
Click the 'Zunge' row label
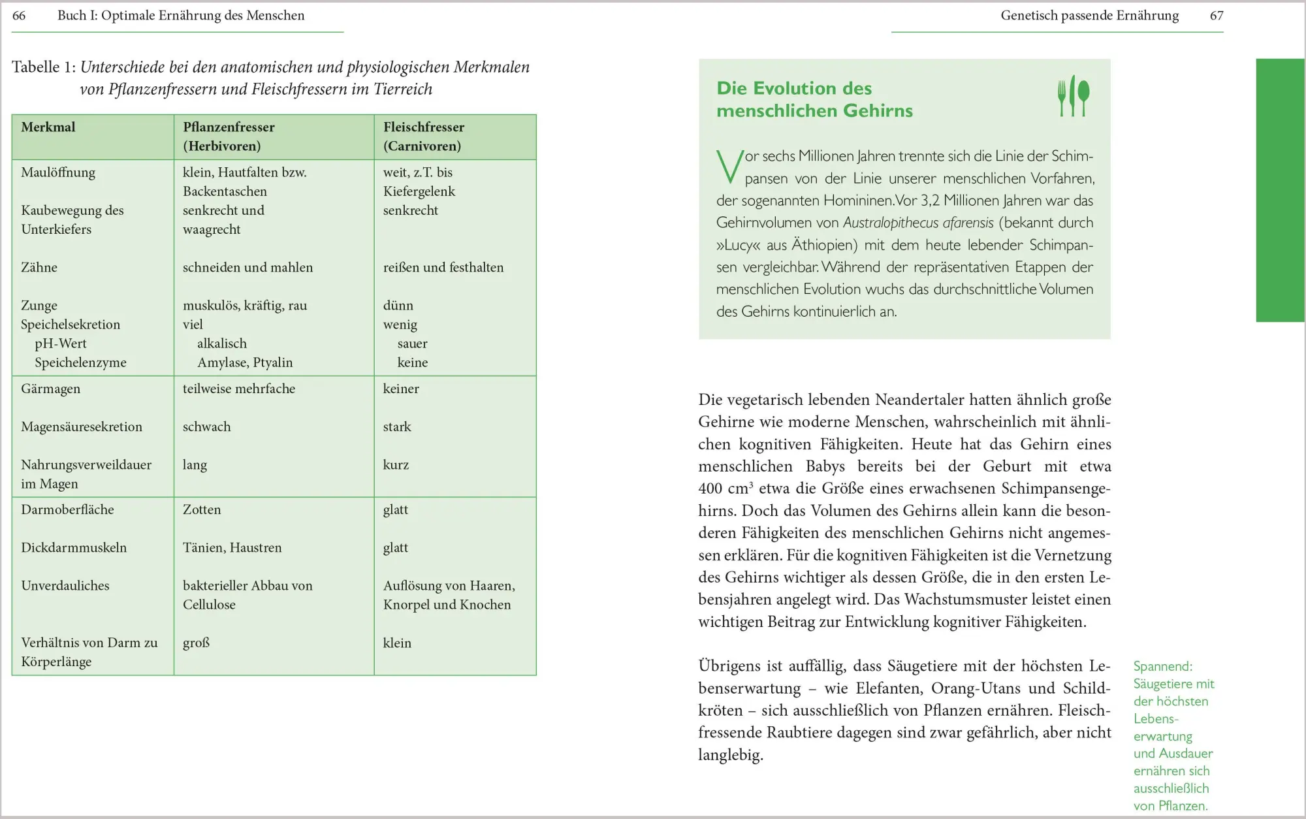click(x=39, y=306)
